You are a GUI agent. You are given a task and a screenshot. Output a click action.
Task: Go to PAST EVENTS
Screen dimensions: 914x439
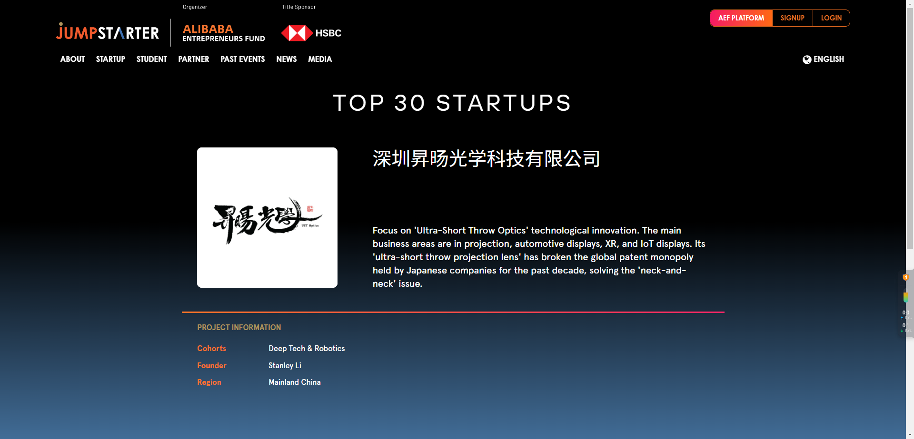242,59
